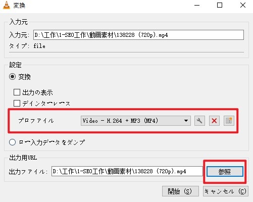Create a new profile with the list icon
Image resolution: width=253 pixels, height=202 pixels.
coord(229,121)
